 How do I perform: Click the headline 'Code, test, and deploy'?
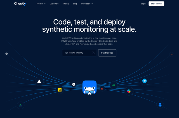89,22
